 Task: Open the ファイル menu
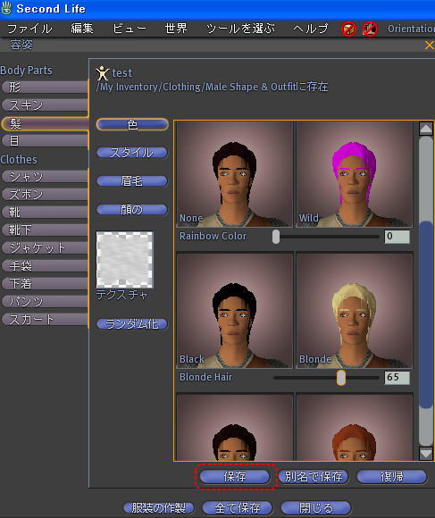pos(29,29)
